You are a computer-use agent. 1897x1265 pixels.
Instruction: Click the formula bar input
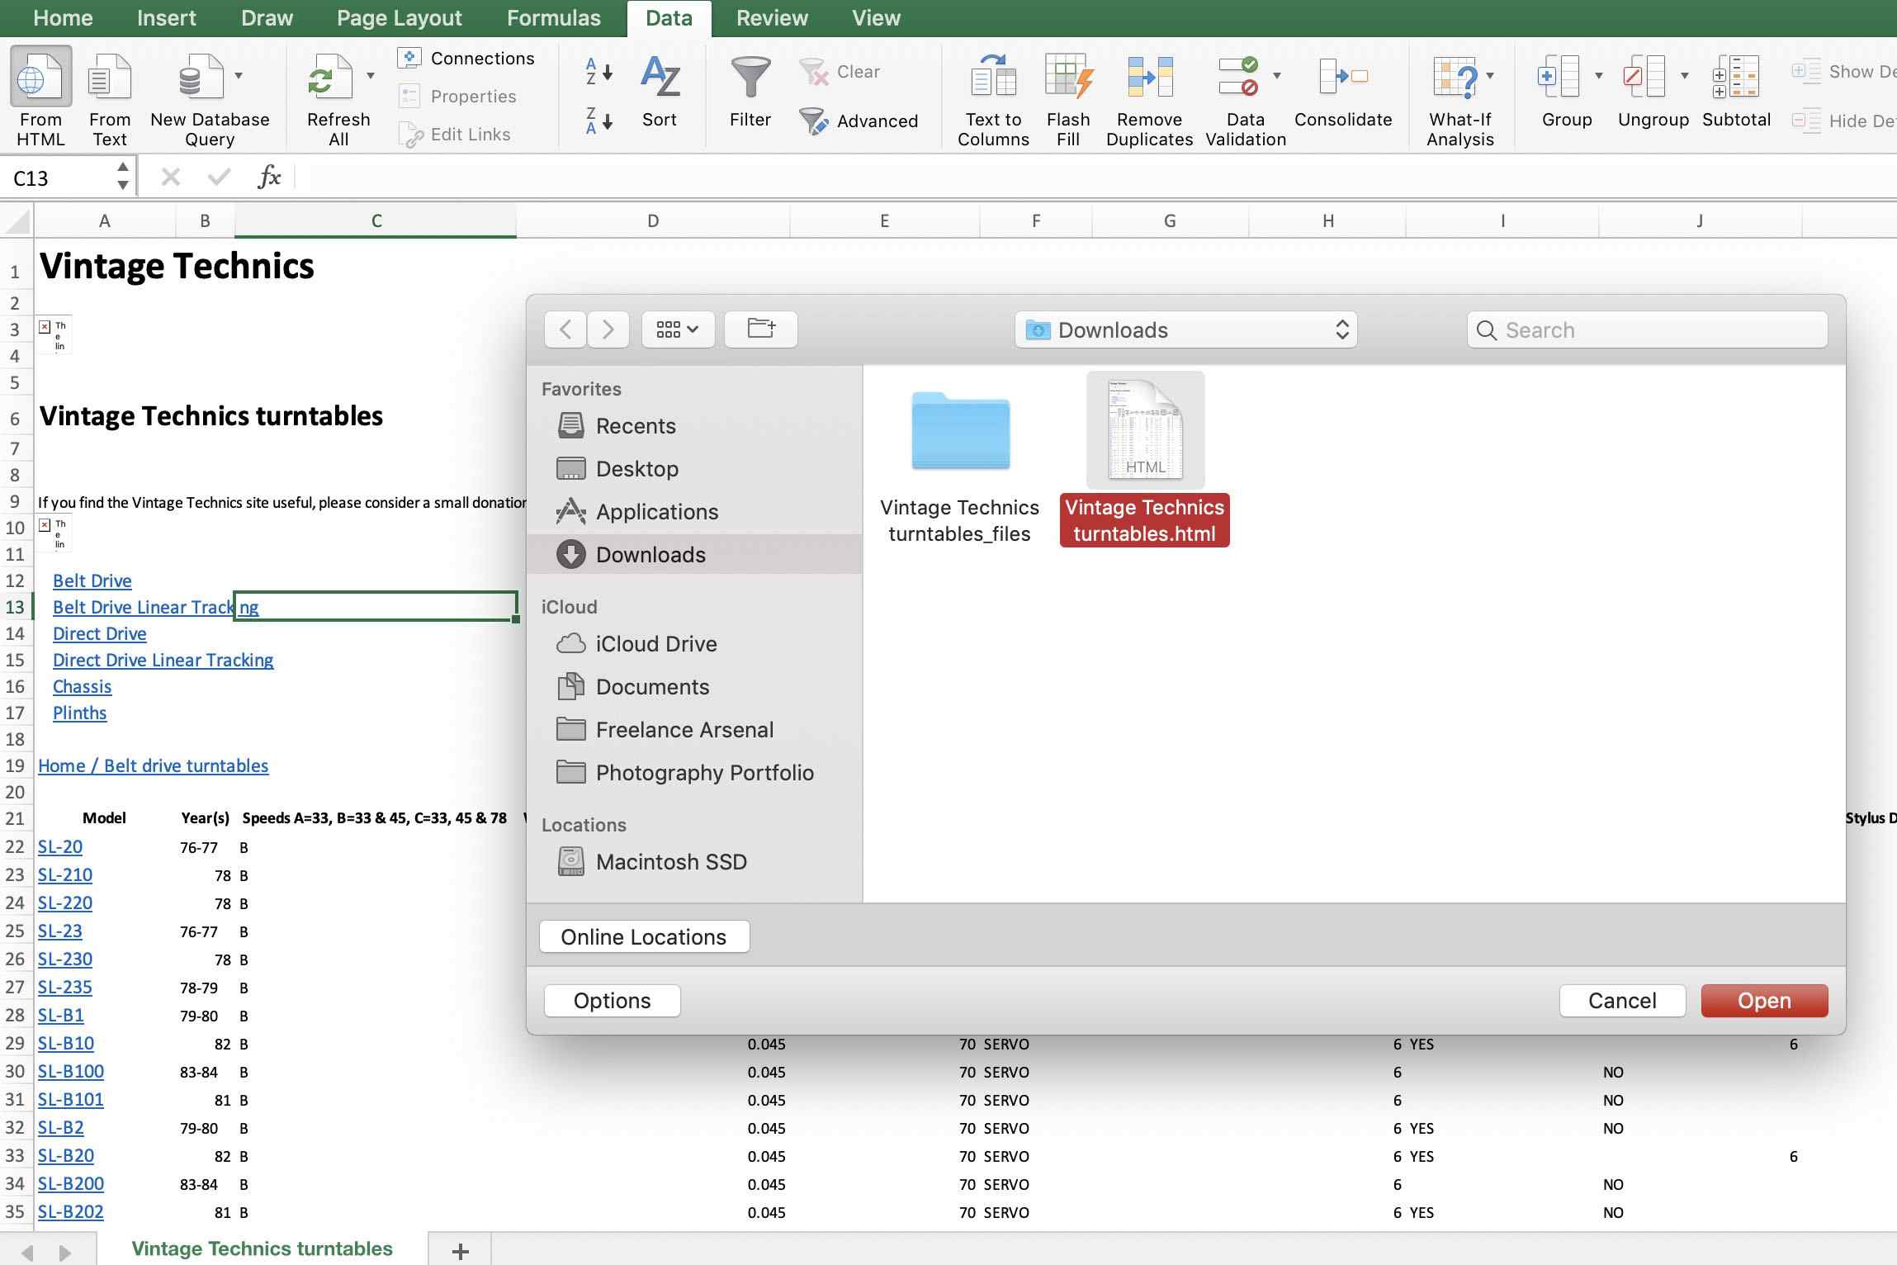coord(1096,177)
